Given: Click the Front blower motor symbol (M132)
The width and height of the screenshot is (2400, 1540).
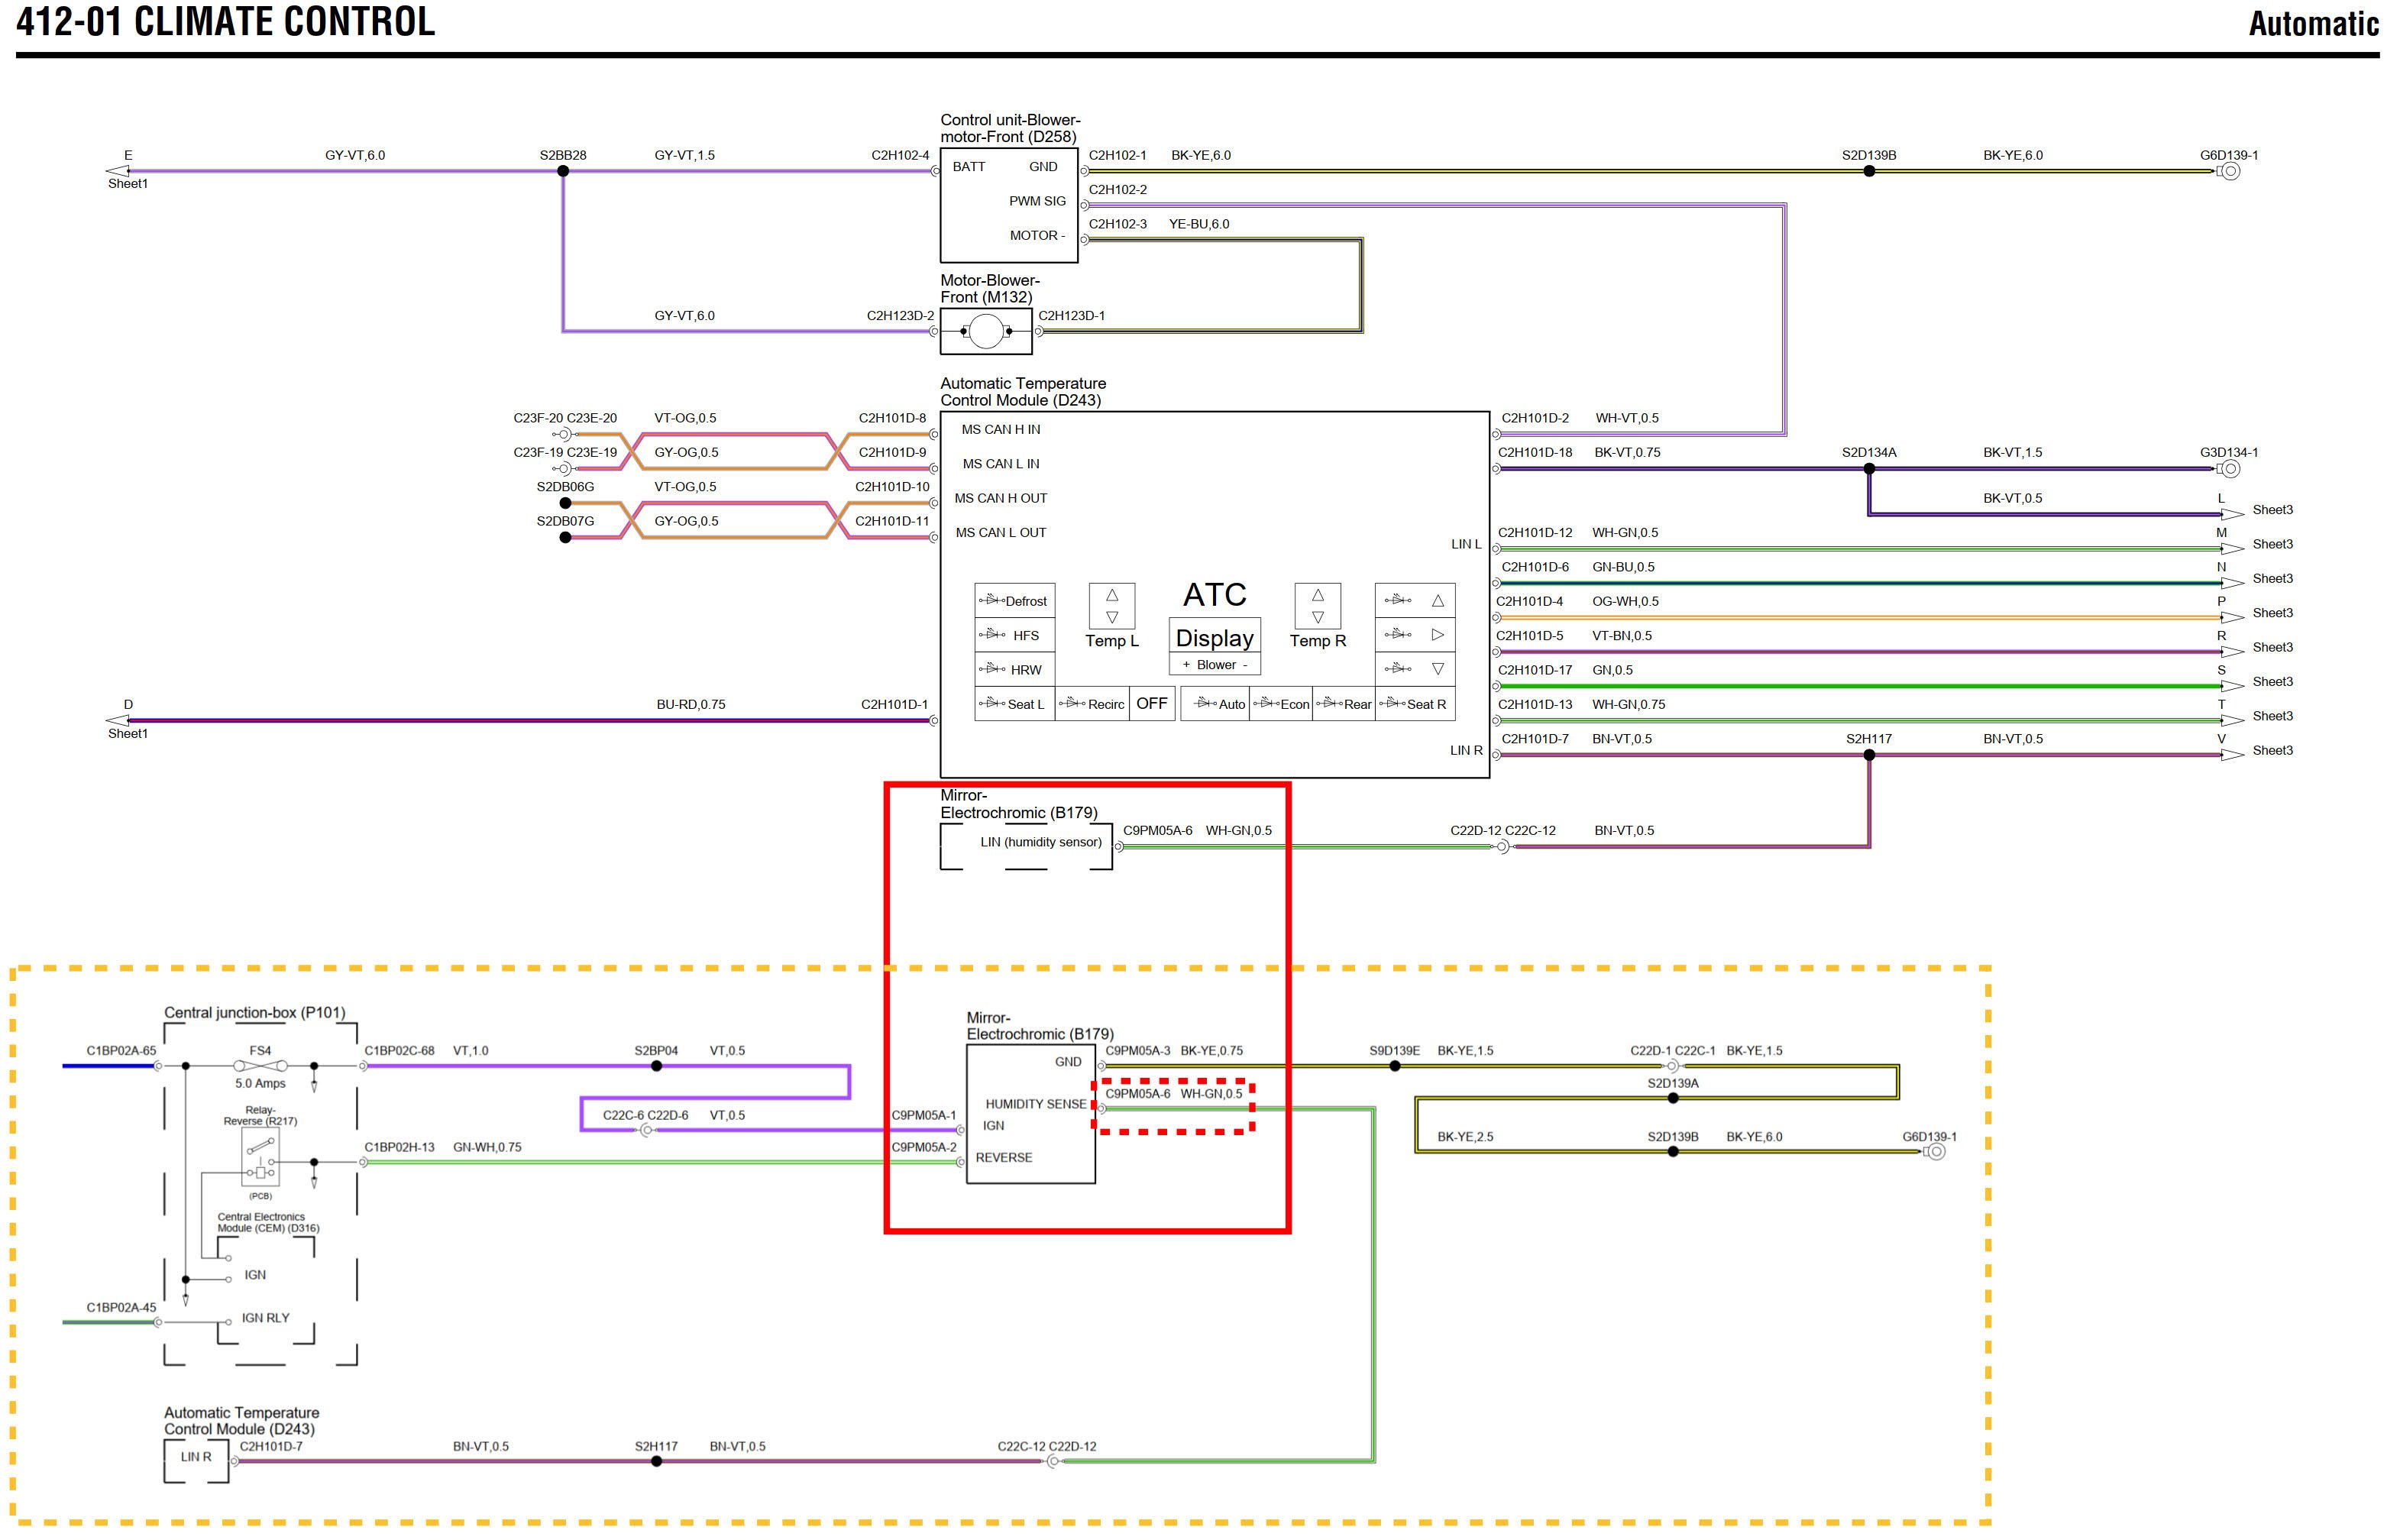Looking at the screenshot, I should (985, 331).
